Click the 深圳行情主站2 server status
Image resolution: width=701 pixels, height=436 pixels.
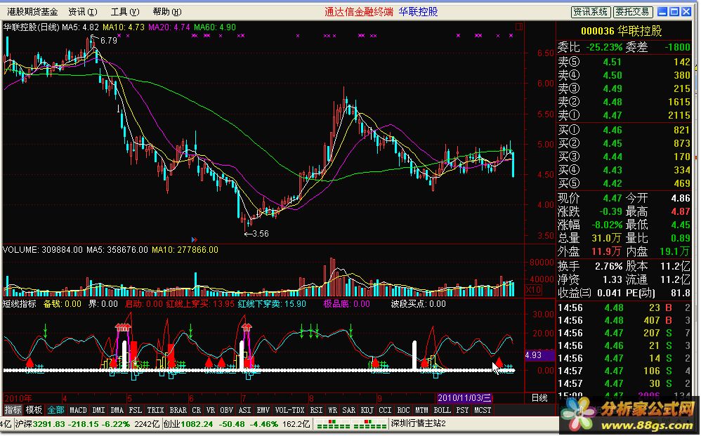[x=419, y=424]
